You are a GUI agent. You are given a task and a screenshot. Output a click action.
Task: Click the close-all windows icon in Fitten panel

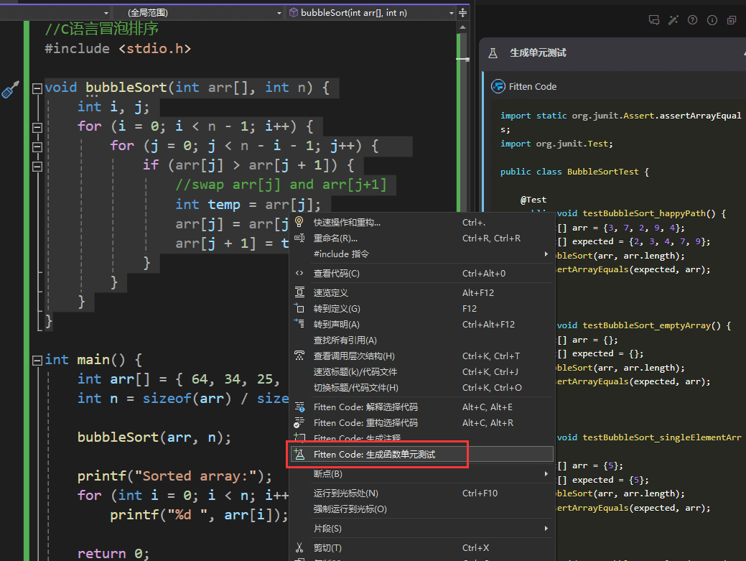point(731,20)
